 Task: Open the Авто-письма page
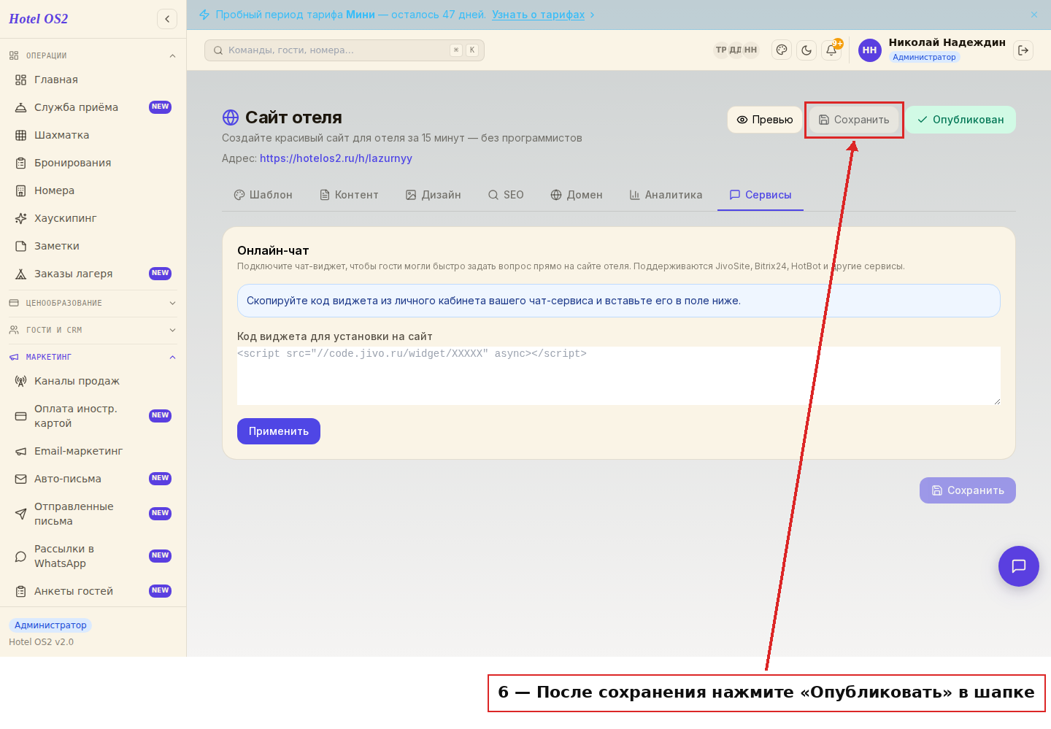coord(93,479)
